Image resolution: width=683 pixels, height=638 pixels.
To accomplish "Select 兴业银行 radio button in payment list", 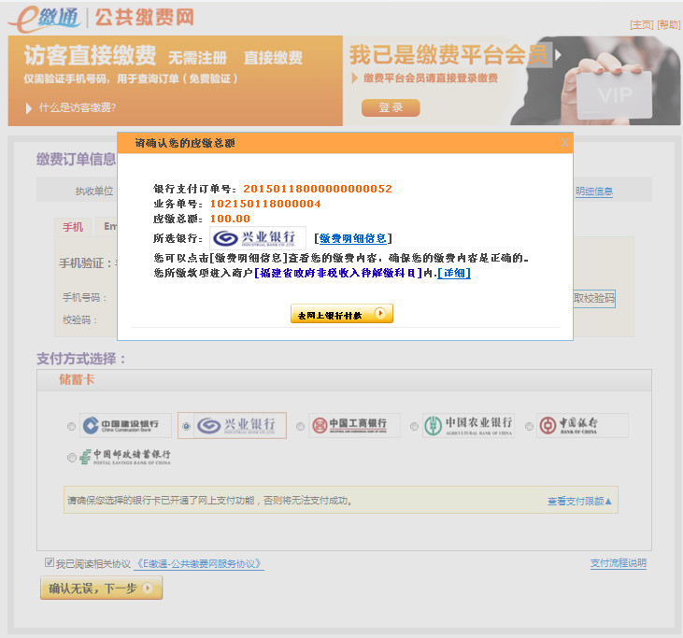I will 187,426.
